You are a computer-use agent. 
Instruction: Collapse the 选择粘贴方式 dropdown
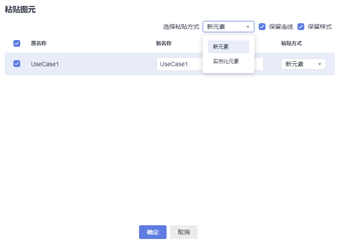coord(228,27)
